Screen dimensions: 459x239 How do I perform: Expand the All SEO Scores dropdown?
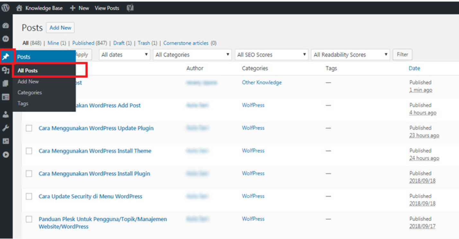(x=271, y=55)
